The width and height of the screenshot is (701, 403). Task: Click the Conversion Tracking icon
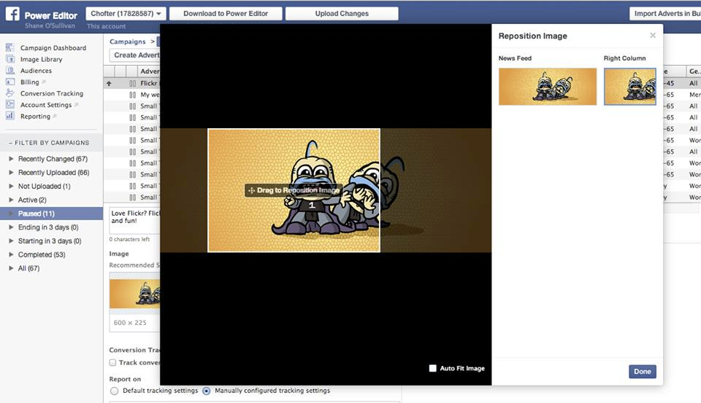[9, 93]
